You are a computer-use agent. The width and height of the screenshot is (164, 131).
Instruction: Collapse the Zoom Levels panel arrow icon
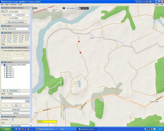tap(2, 33)
